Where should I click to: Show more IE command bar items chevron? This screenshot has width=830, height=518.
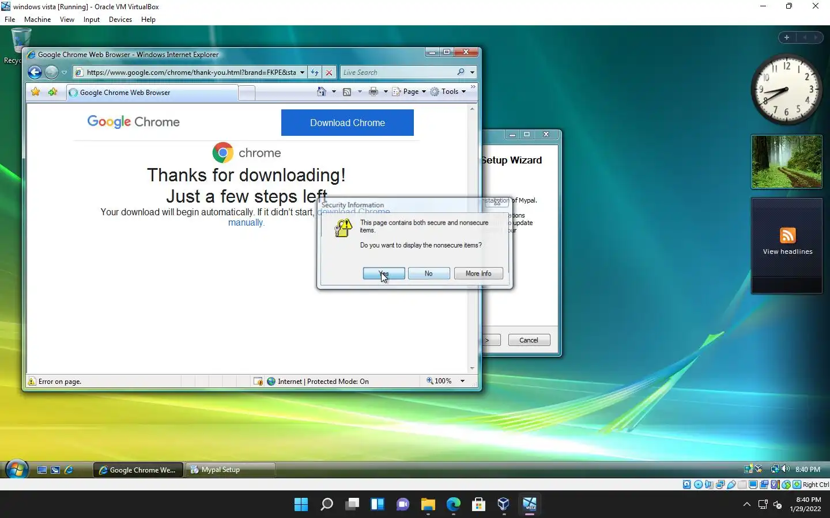pyautogui.click(x=473, y=87)
